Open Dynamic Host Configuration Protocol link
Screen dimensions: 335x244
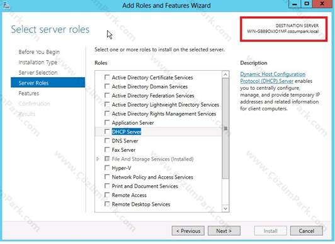[273, 77]
